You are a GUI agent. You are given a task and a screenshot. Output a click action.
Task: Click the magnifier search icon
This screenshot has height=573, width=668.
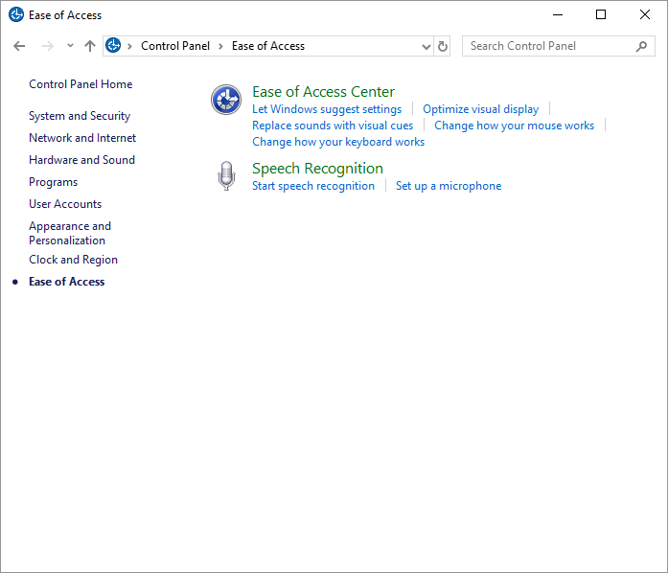point(641,46)
